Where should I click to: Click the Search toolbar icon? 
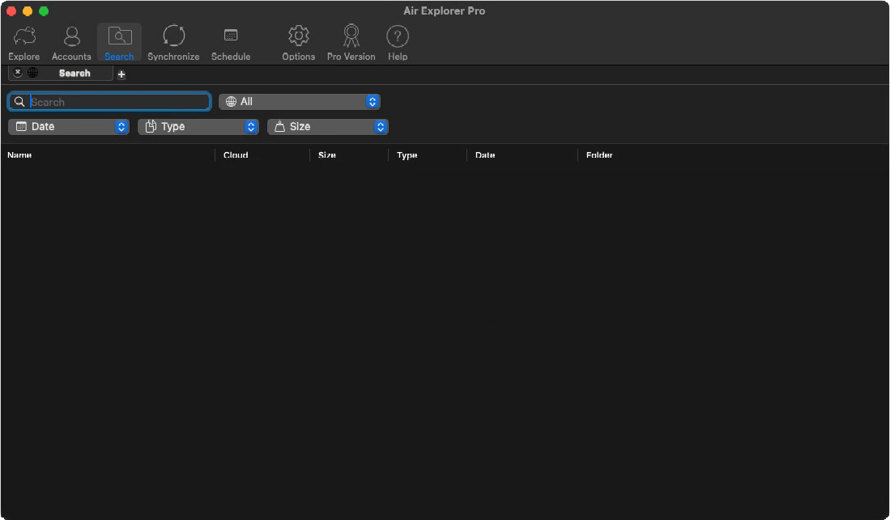[x=119, y=41]
